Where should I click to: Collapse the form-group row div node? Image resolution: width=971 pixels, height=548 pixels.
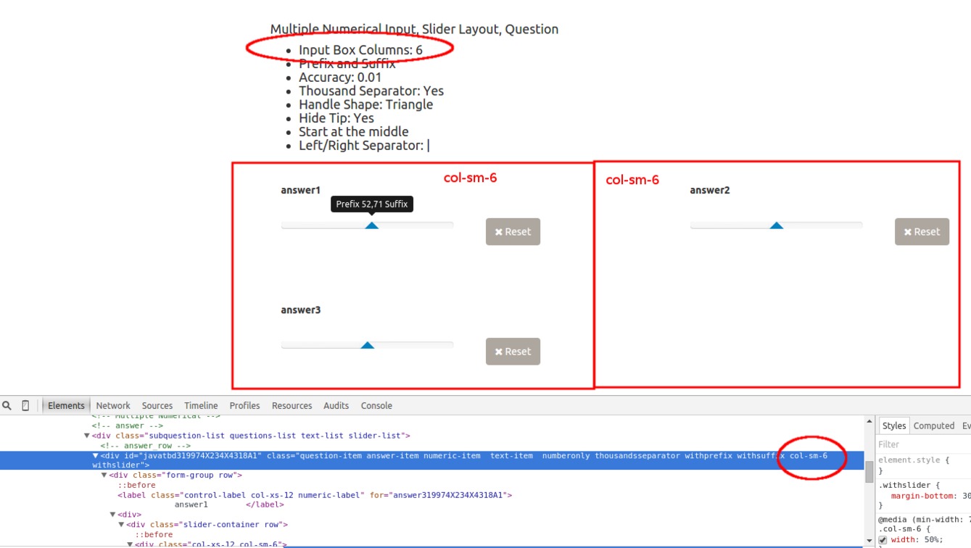104,475
